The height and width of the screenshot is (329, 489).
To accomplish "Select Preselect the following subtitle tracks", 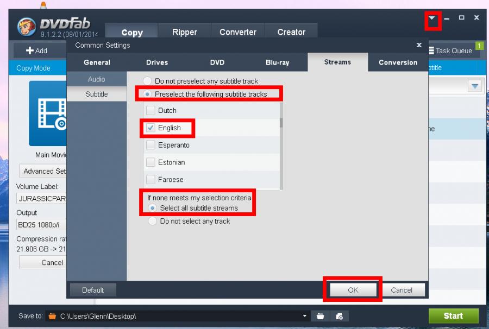I will coord(147,94).
